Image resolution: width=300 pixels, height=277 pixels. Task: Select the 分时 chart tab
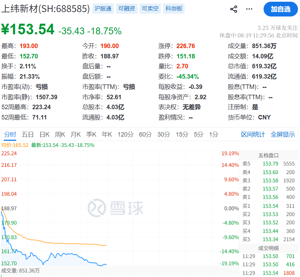tap(10, 135)
